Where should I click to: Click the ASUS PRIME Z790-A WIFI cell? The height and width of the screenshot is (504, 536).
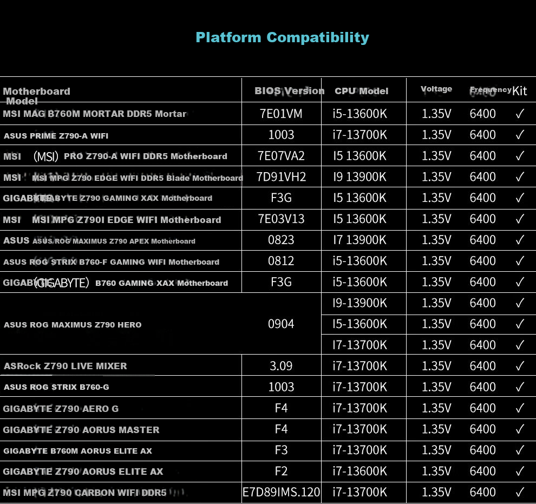pyautogui.click(x=56, y=136)
